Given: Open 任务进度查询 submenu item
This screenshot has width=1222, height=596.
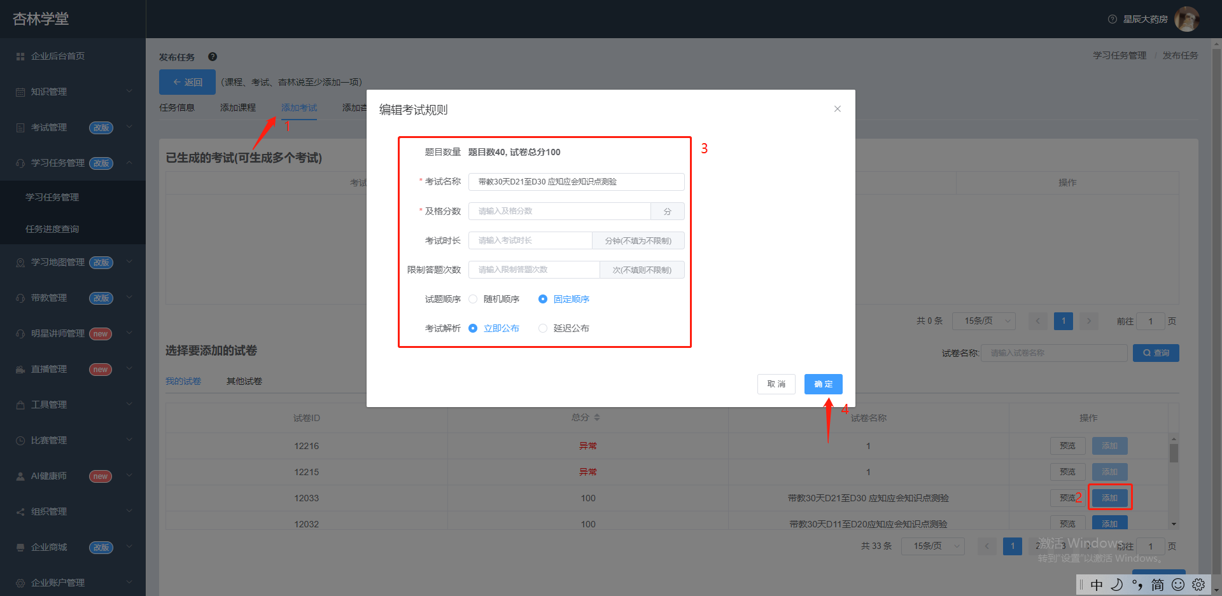Looking at the screenshot, I should [52, 229].
